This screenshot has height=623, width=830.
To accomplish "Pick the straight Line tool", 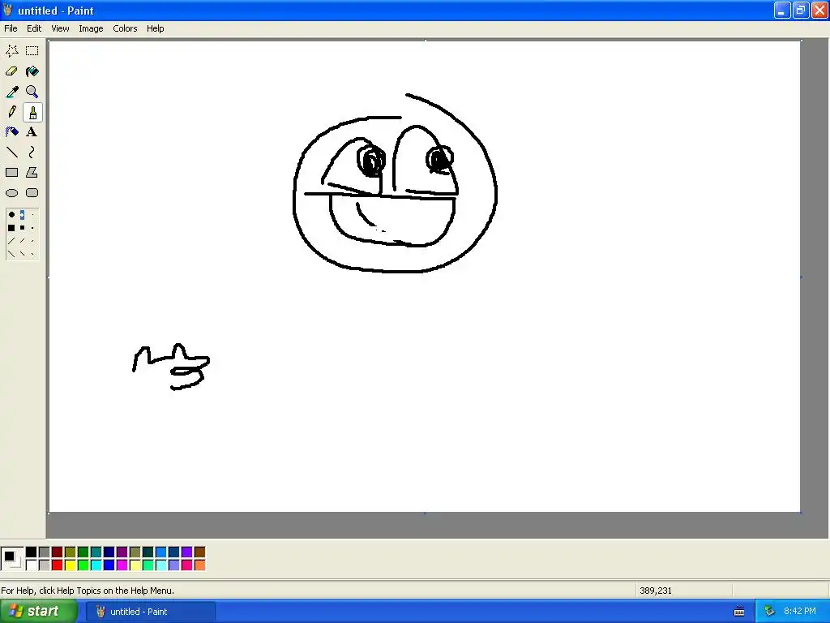I will 11,153.
